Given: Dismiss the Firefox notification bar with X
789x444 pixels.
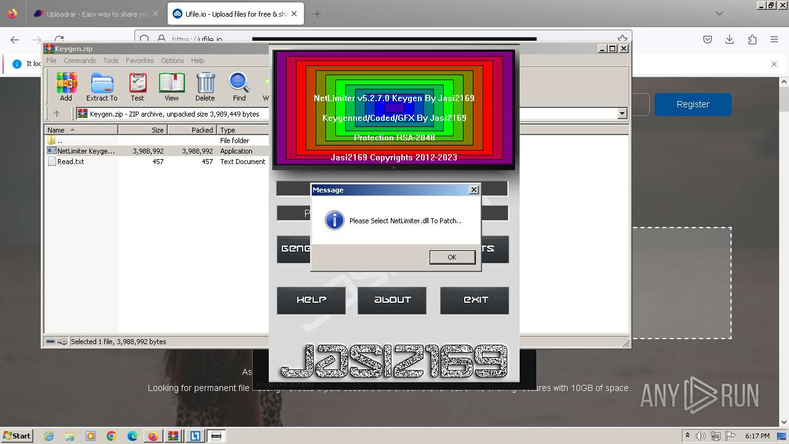Looking at the screenshot, I should pos(774,64).
